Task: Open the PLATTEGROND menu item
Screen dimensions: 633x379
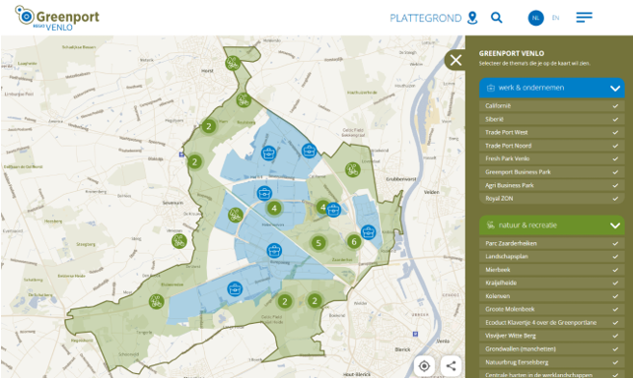Action: (426, 18)
